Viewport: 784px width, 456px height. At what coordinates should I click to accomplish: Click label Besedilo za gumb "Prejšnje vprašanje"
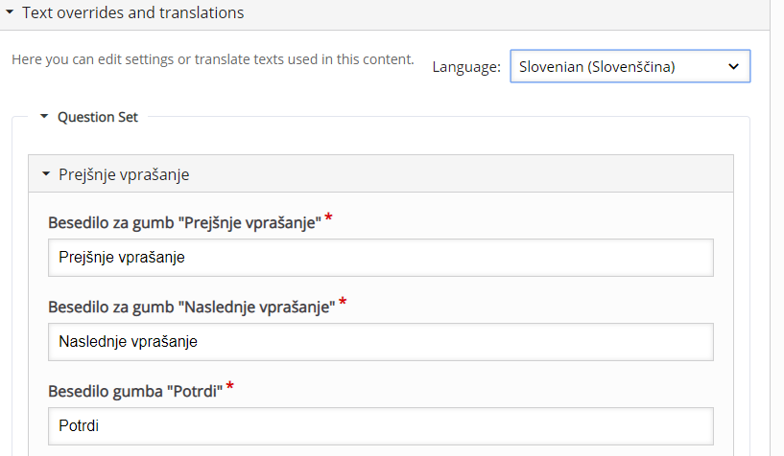tap(184, 222)
